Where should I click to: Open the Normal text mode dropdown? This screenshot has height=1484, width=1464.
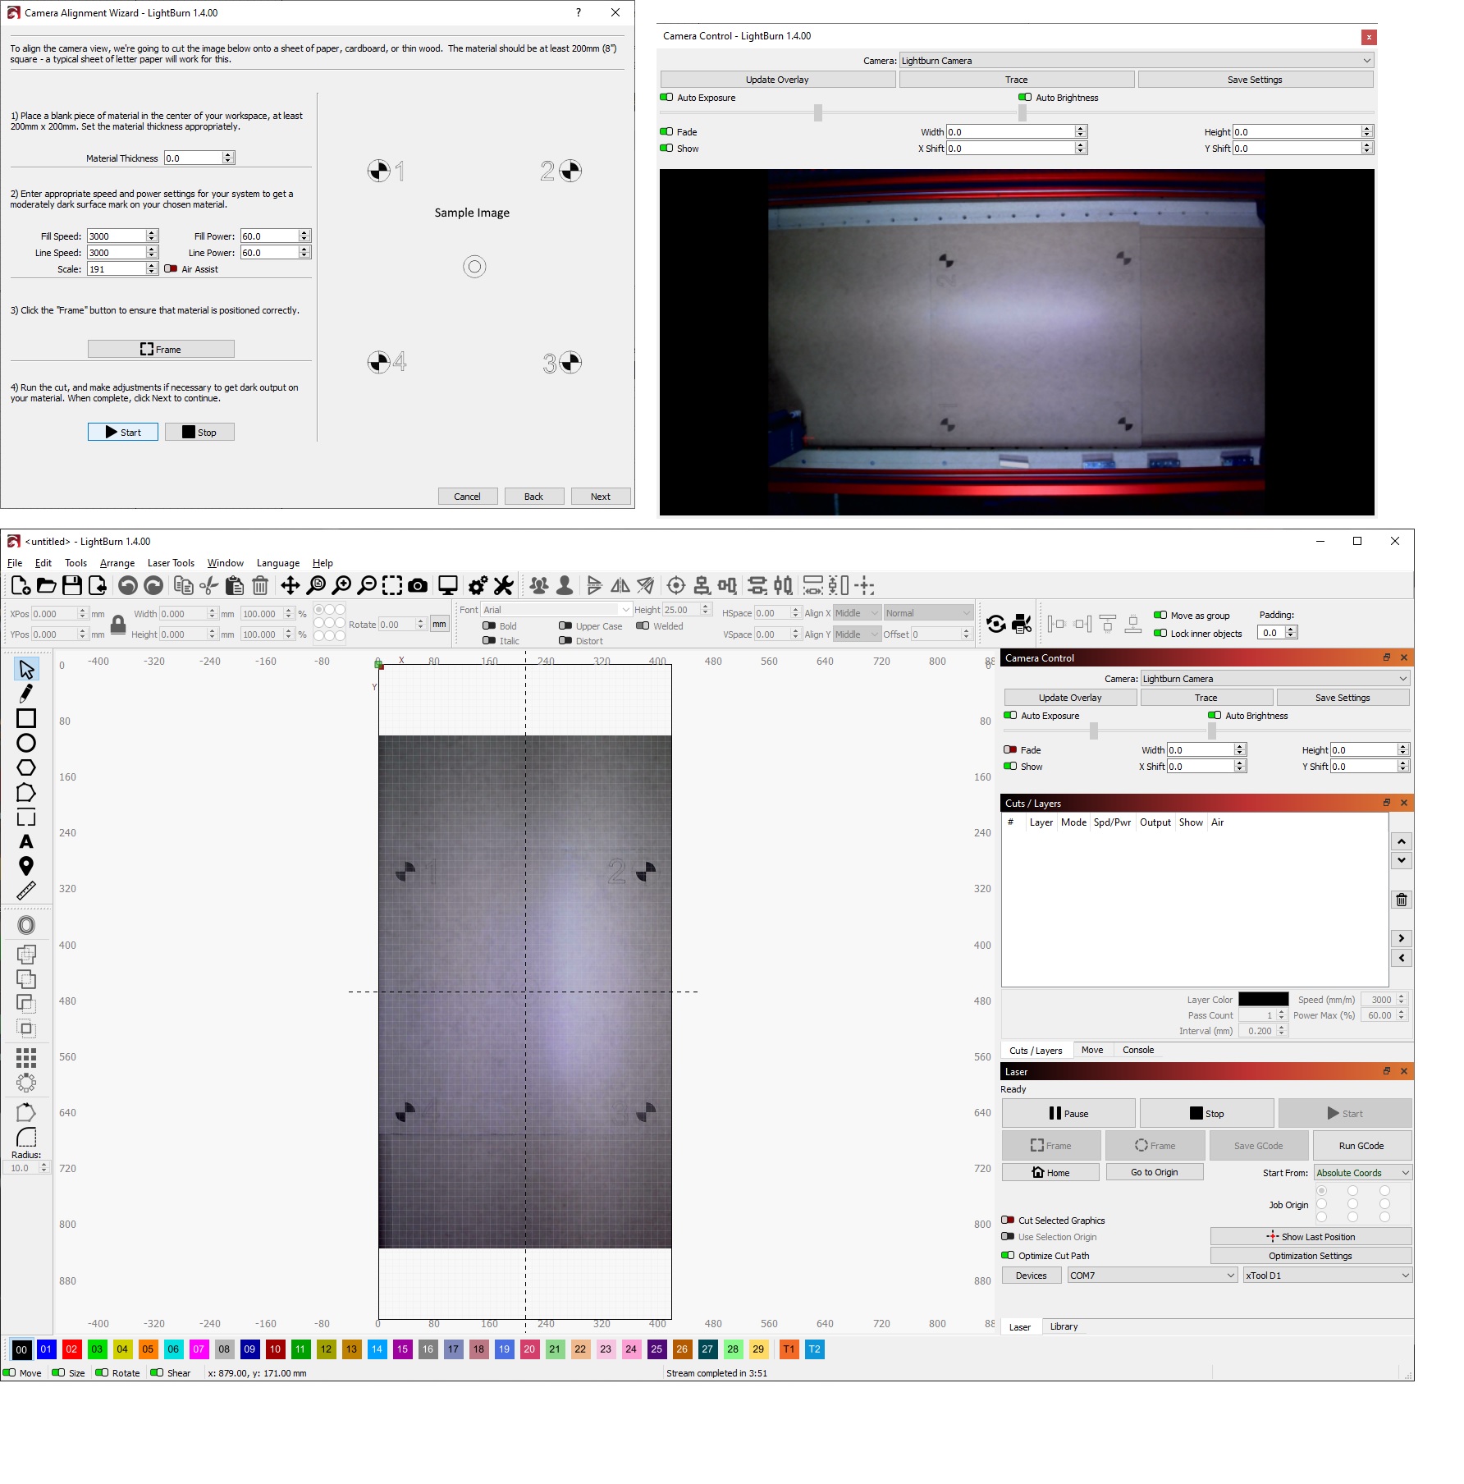pos(928,613)
